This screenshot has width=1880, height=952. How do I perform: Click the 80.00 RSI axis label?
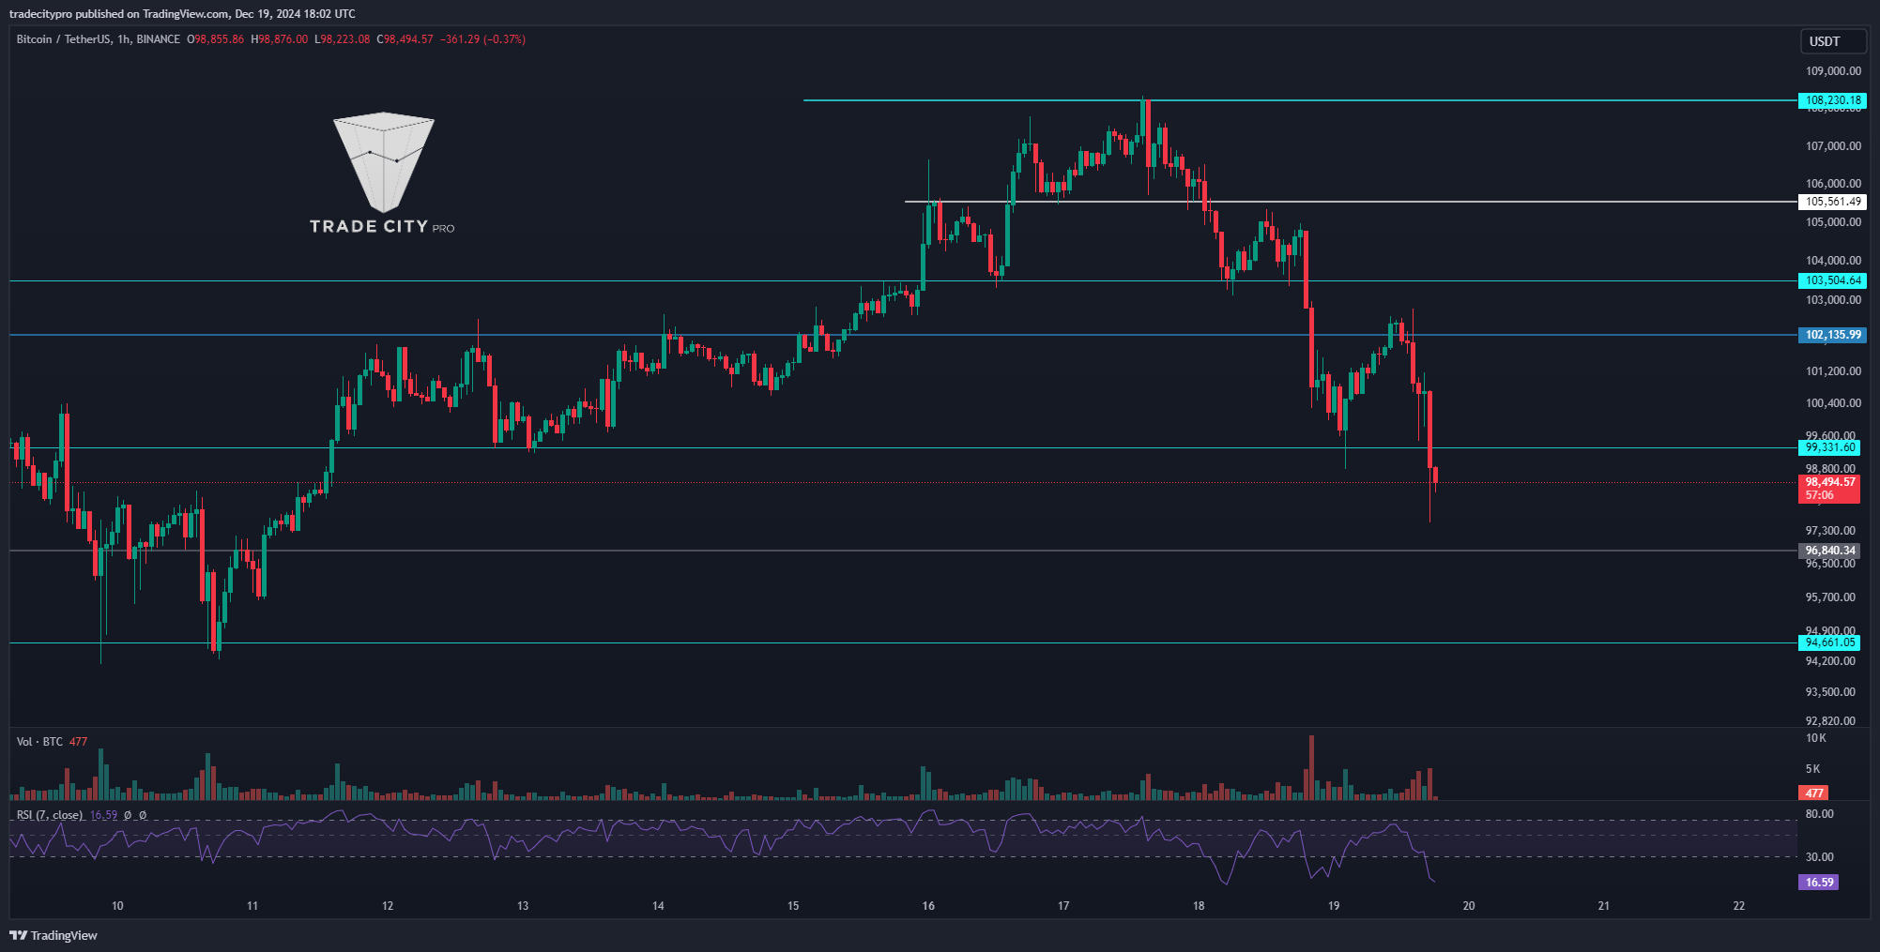(x=1819, y=814)
